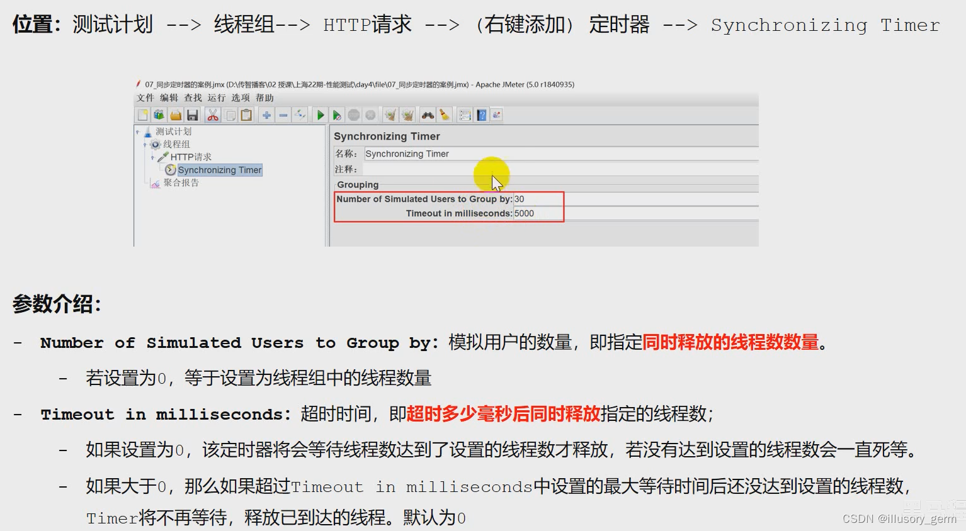Click the grey Shutdown icon
966x531 pixels.
pyautogui.click(x=370, y=115)
